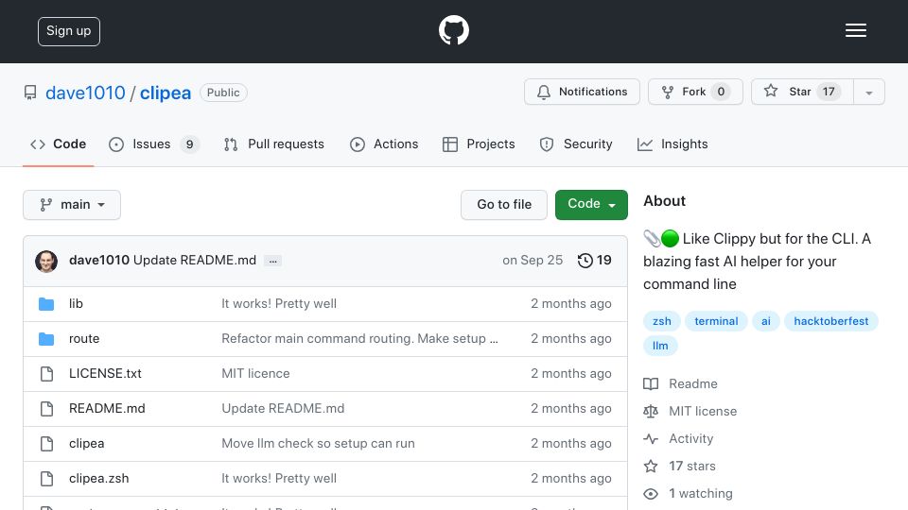Open LICENSE.txt file
The width and height of the screenshot is (908, 510).
pos(105,374)
